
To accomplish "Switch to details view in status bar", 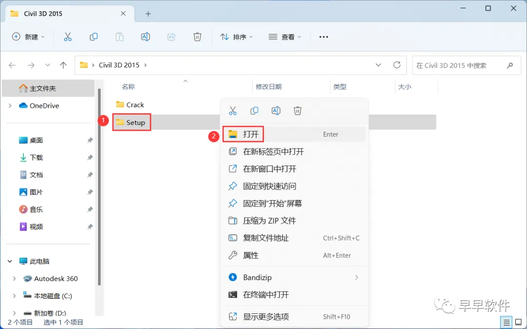I will click(507, 322).
